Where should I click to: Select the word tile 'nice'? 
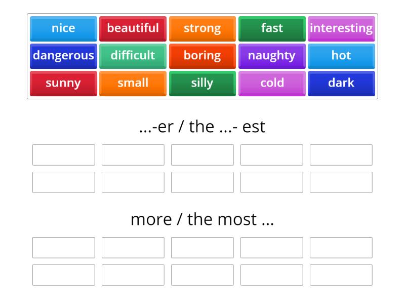tap(63, 28)
